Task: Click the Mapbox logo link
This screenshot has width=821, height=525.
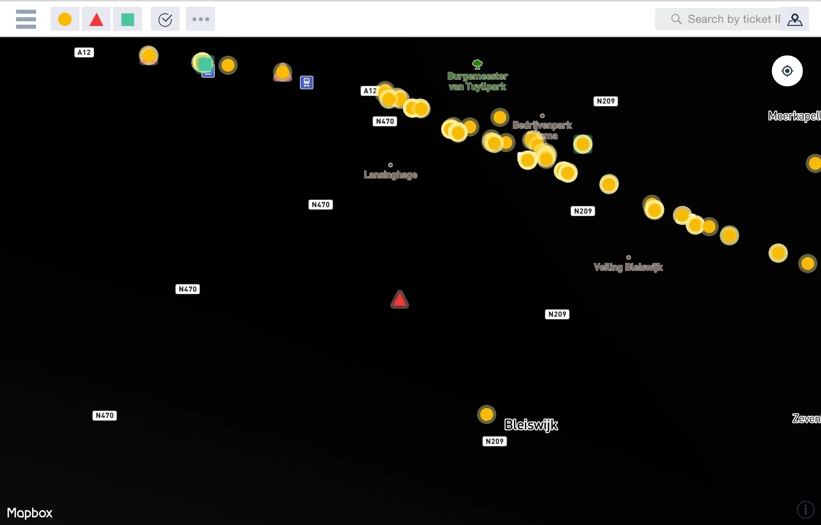Action: point(30,513)
